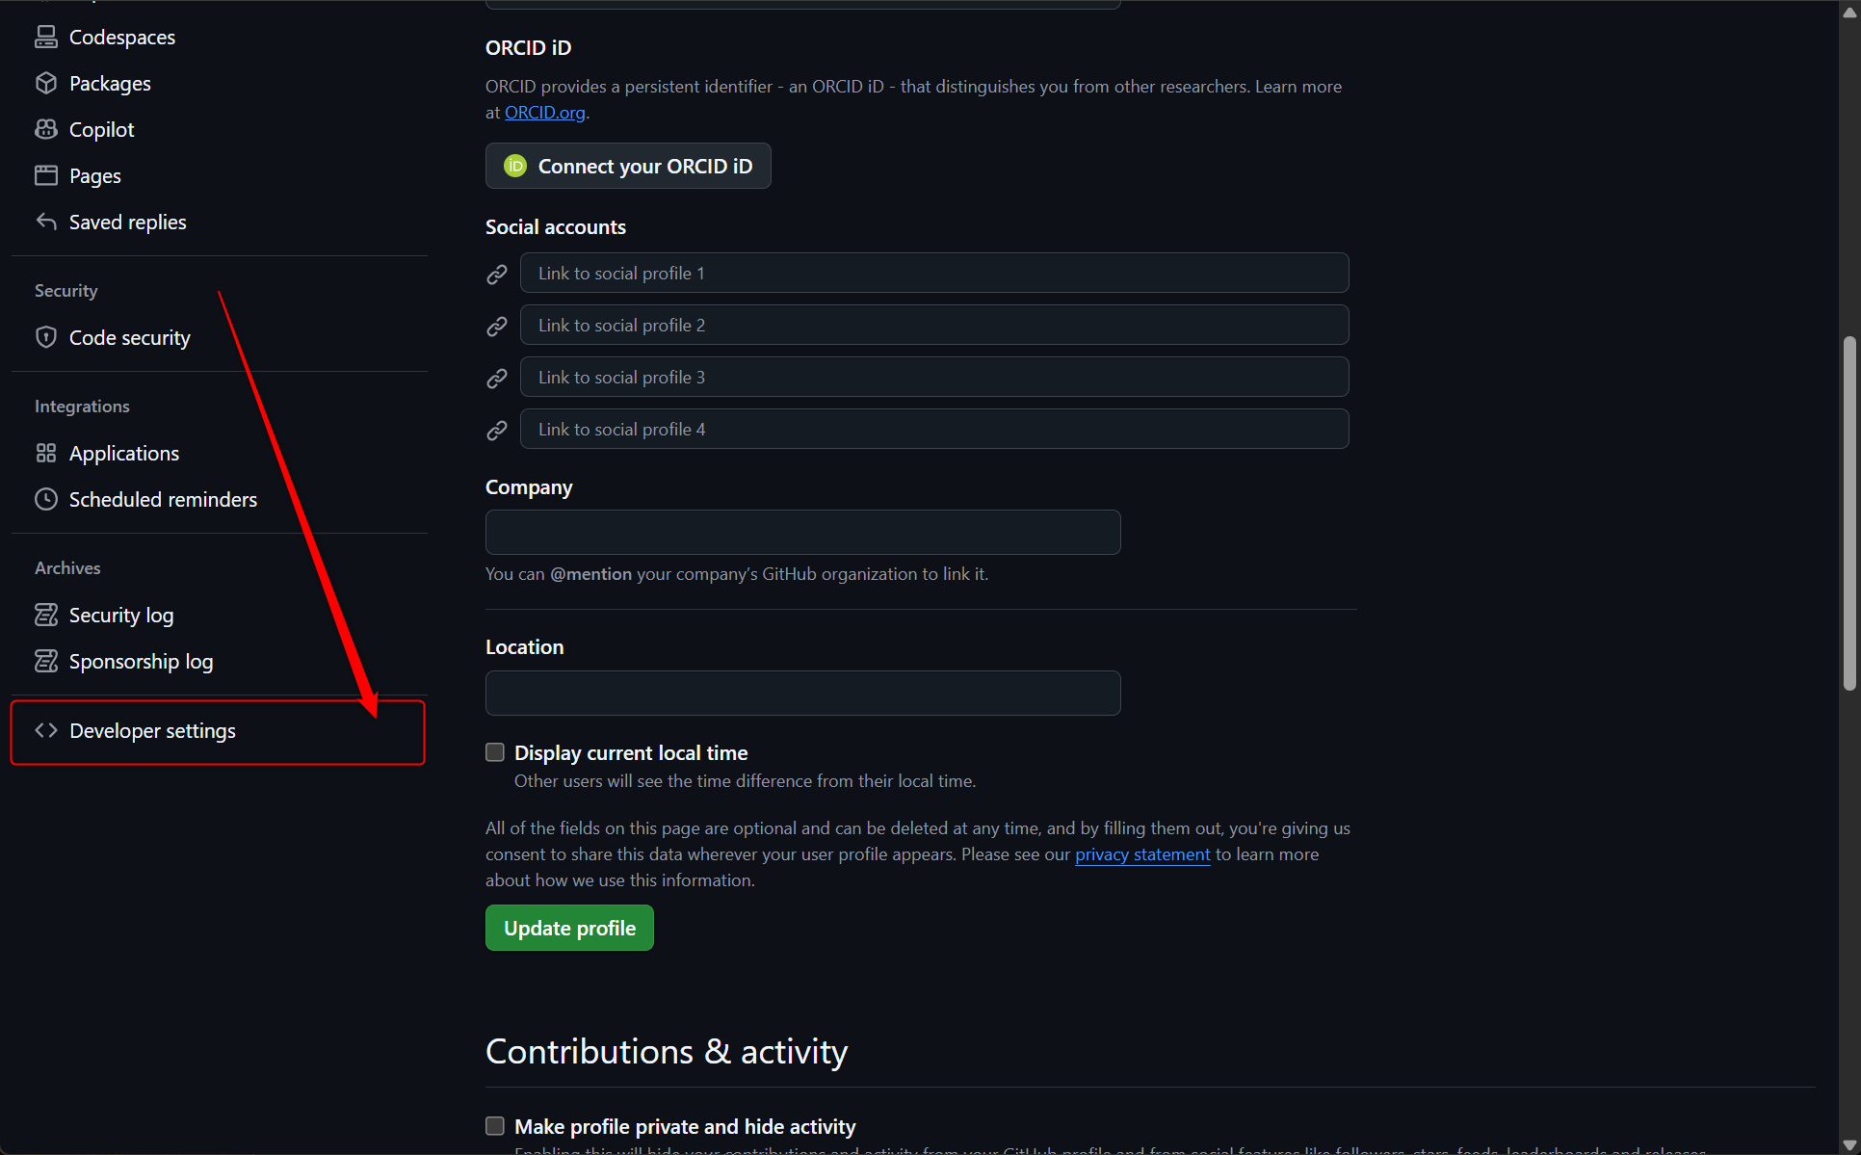Screen dimensions: 1861x1155
Task: Open Copilot settings from the sidebar icon
Action: coord(45,128)
